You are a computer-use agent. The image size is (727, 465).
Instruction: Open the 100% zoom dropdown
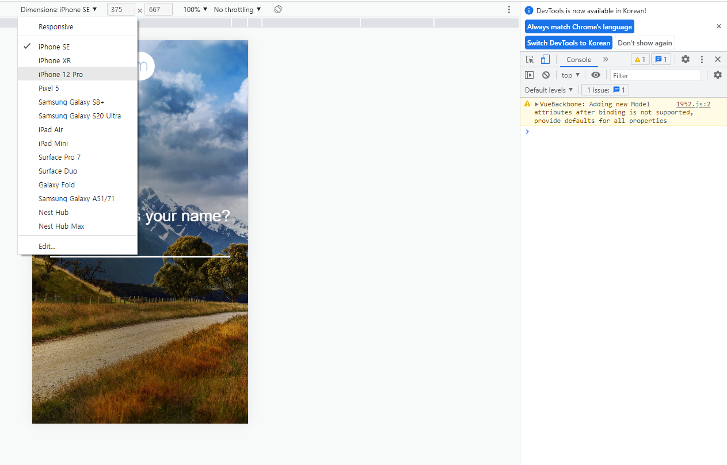pos(195,10)
